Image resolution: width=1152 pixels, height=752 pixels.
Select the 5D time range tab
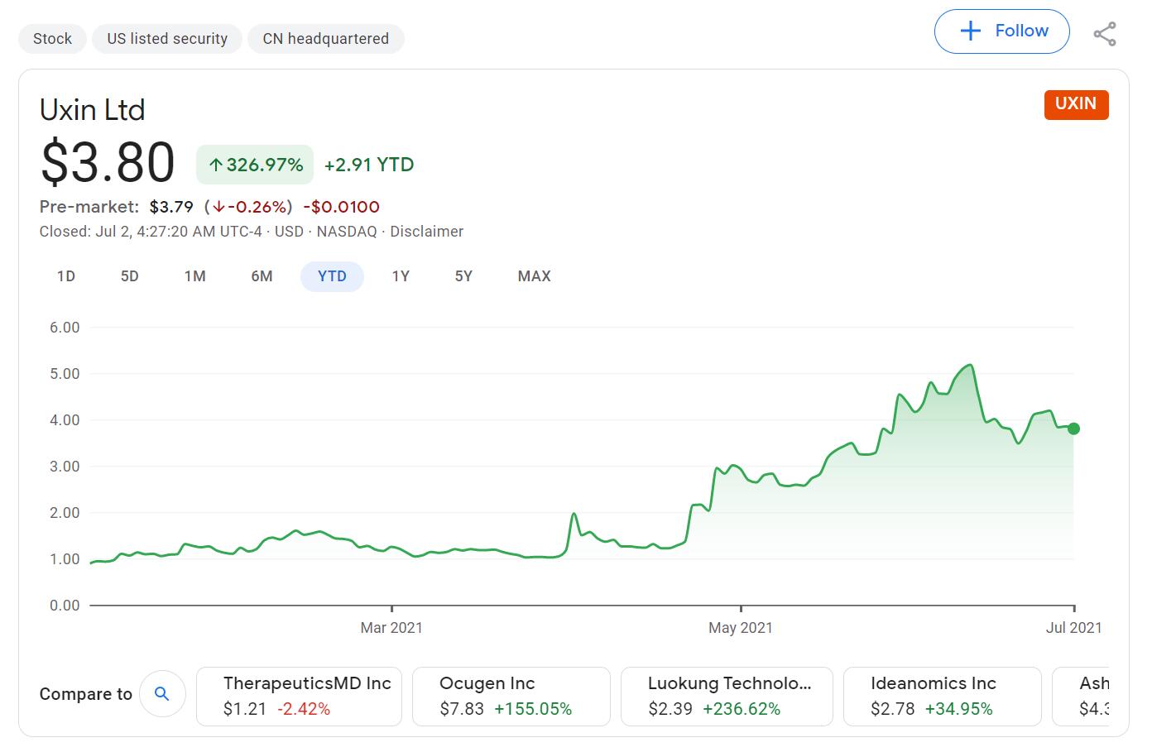130,276
